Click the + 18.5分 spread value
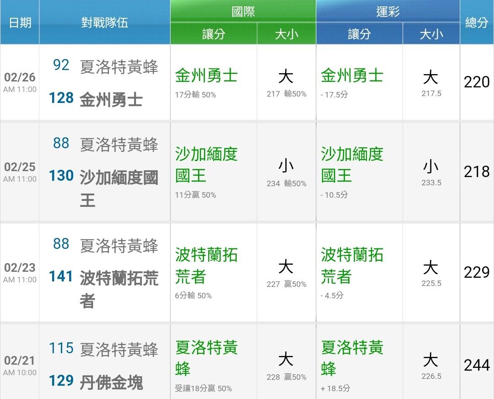 pyautogui.click(x=335, y=388)
